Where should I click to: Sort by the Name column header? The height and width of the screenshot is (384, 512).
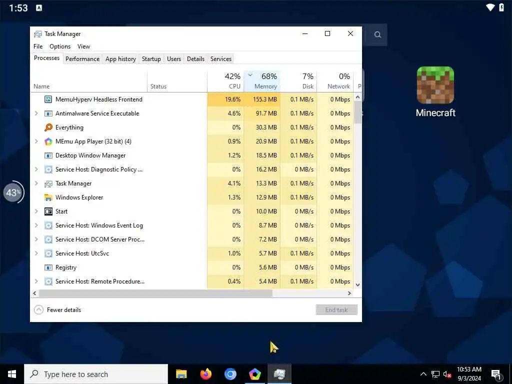(x=89, y=81)
